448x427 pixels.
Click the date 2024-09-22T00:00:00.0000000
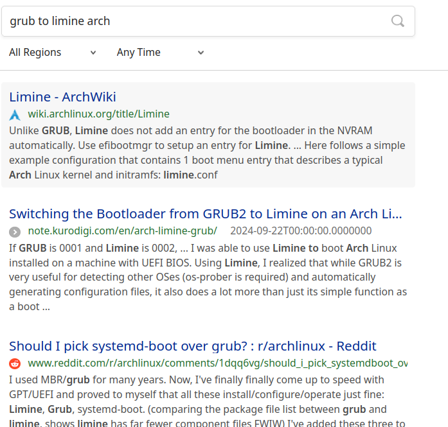point(301,231)
